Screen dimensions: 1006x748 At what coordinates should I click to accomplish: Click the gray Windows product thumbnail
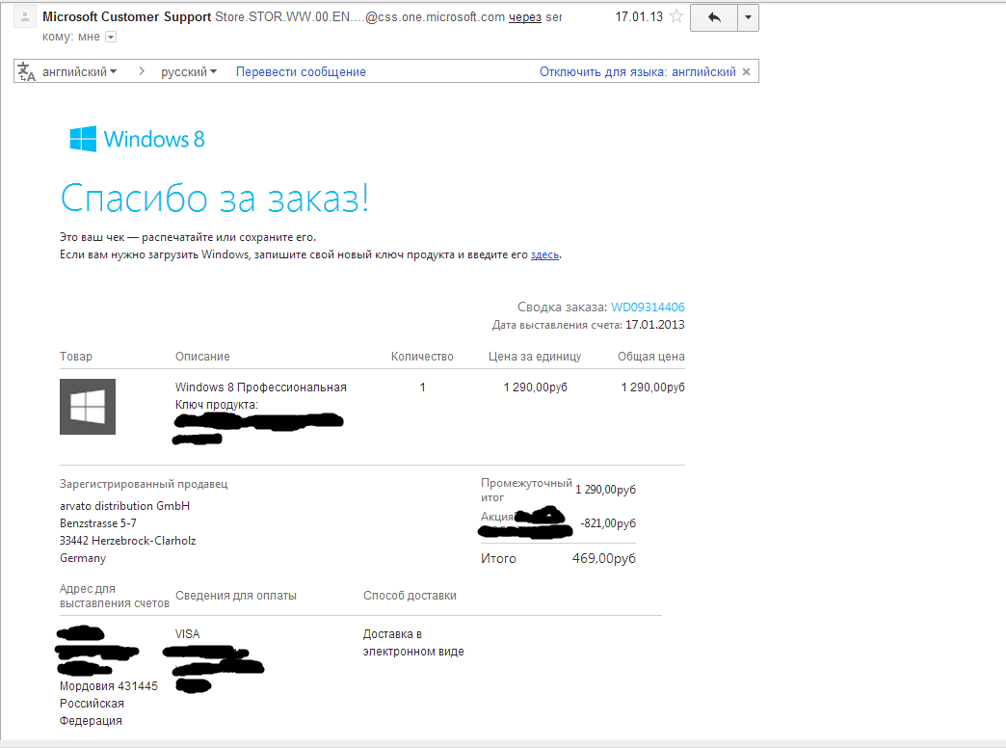pyautogui.click(x=88, y=407)
